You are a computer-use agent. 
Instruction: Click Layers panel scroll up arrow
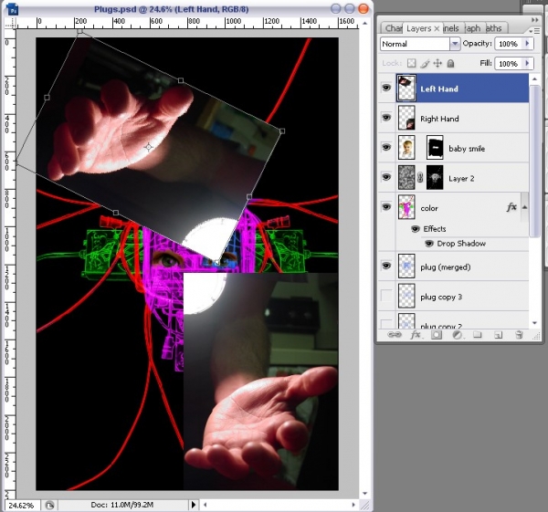pyautogui.click(x=534, y=79)
